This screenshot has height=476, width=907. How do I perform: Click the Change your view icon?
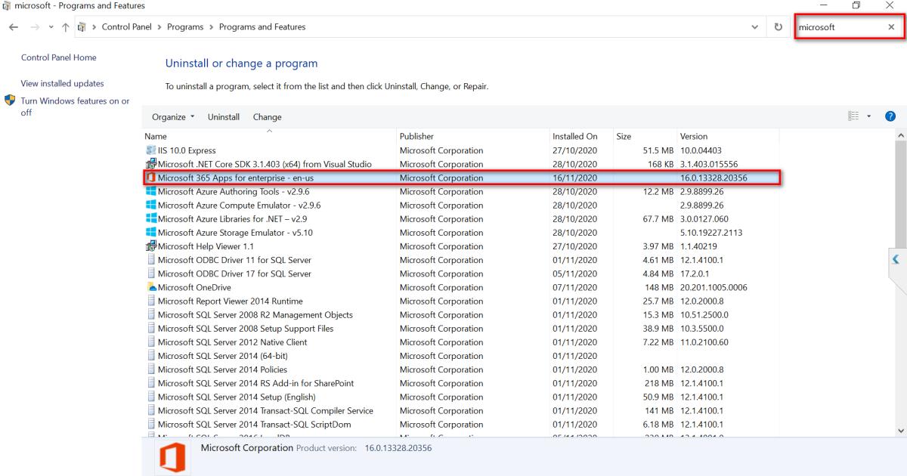coord(855,116)
